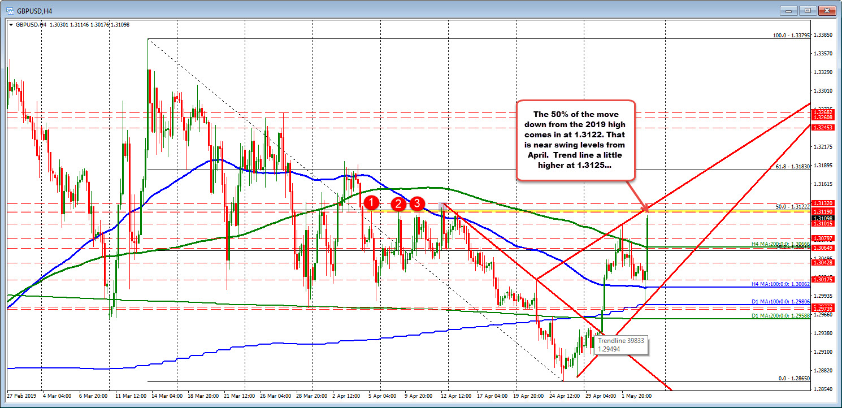The width and height of the screenshot is (842, 408).
Task: Restore down the GBPUSD,H4 chart window
Action: click(x=808, y=10)
